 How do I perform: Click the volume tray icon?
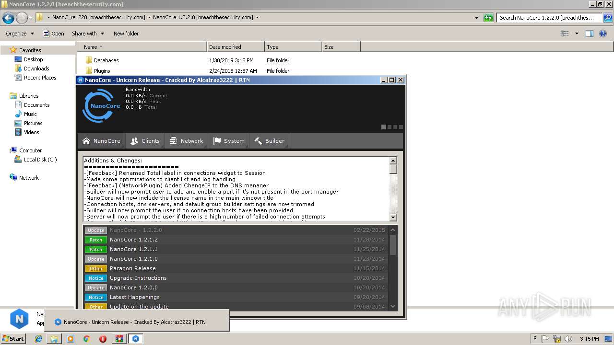[569, 338]
